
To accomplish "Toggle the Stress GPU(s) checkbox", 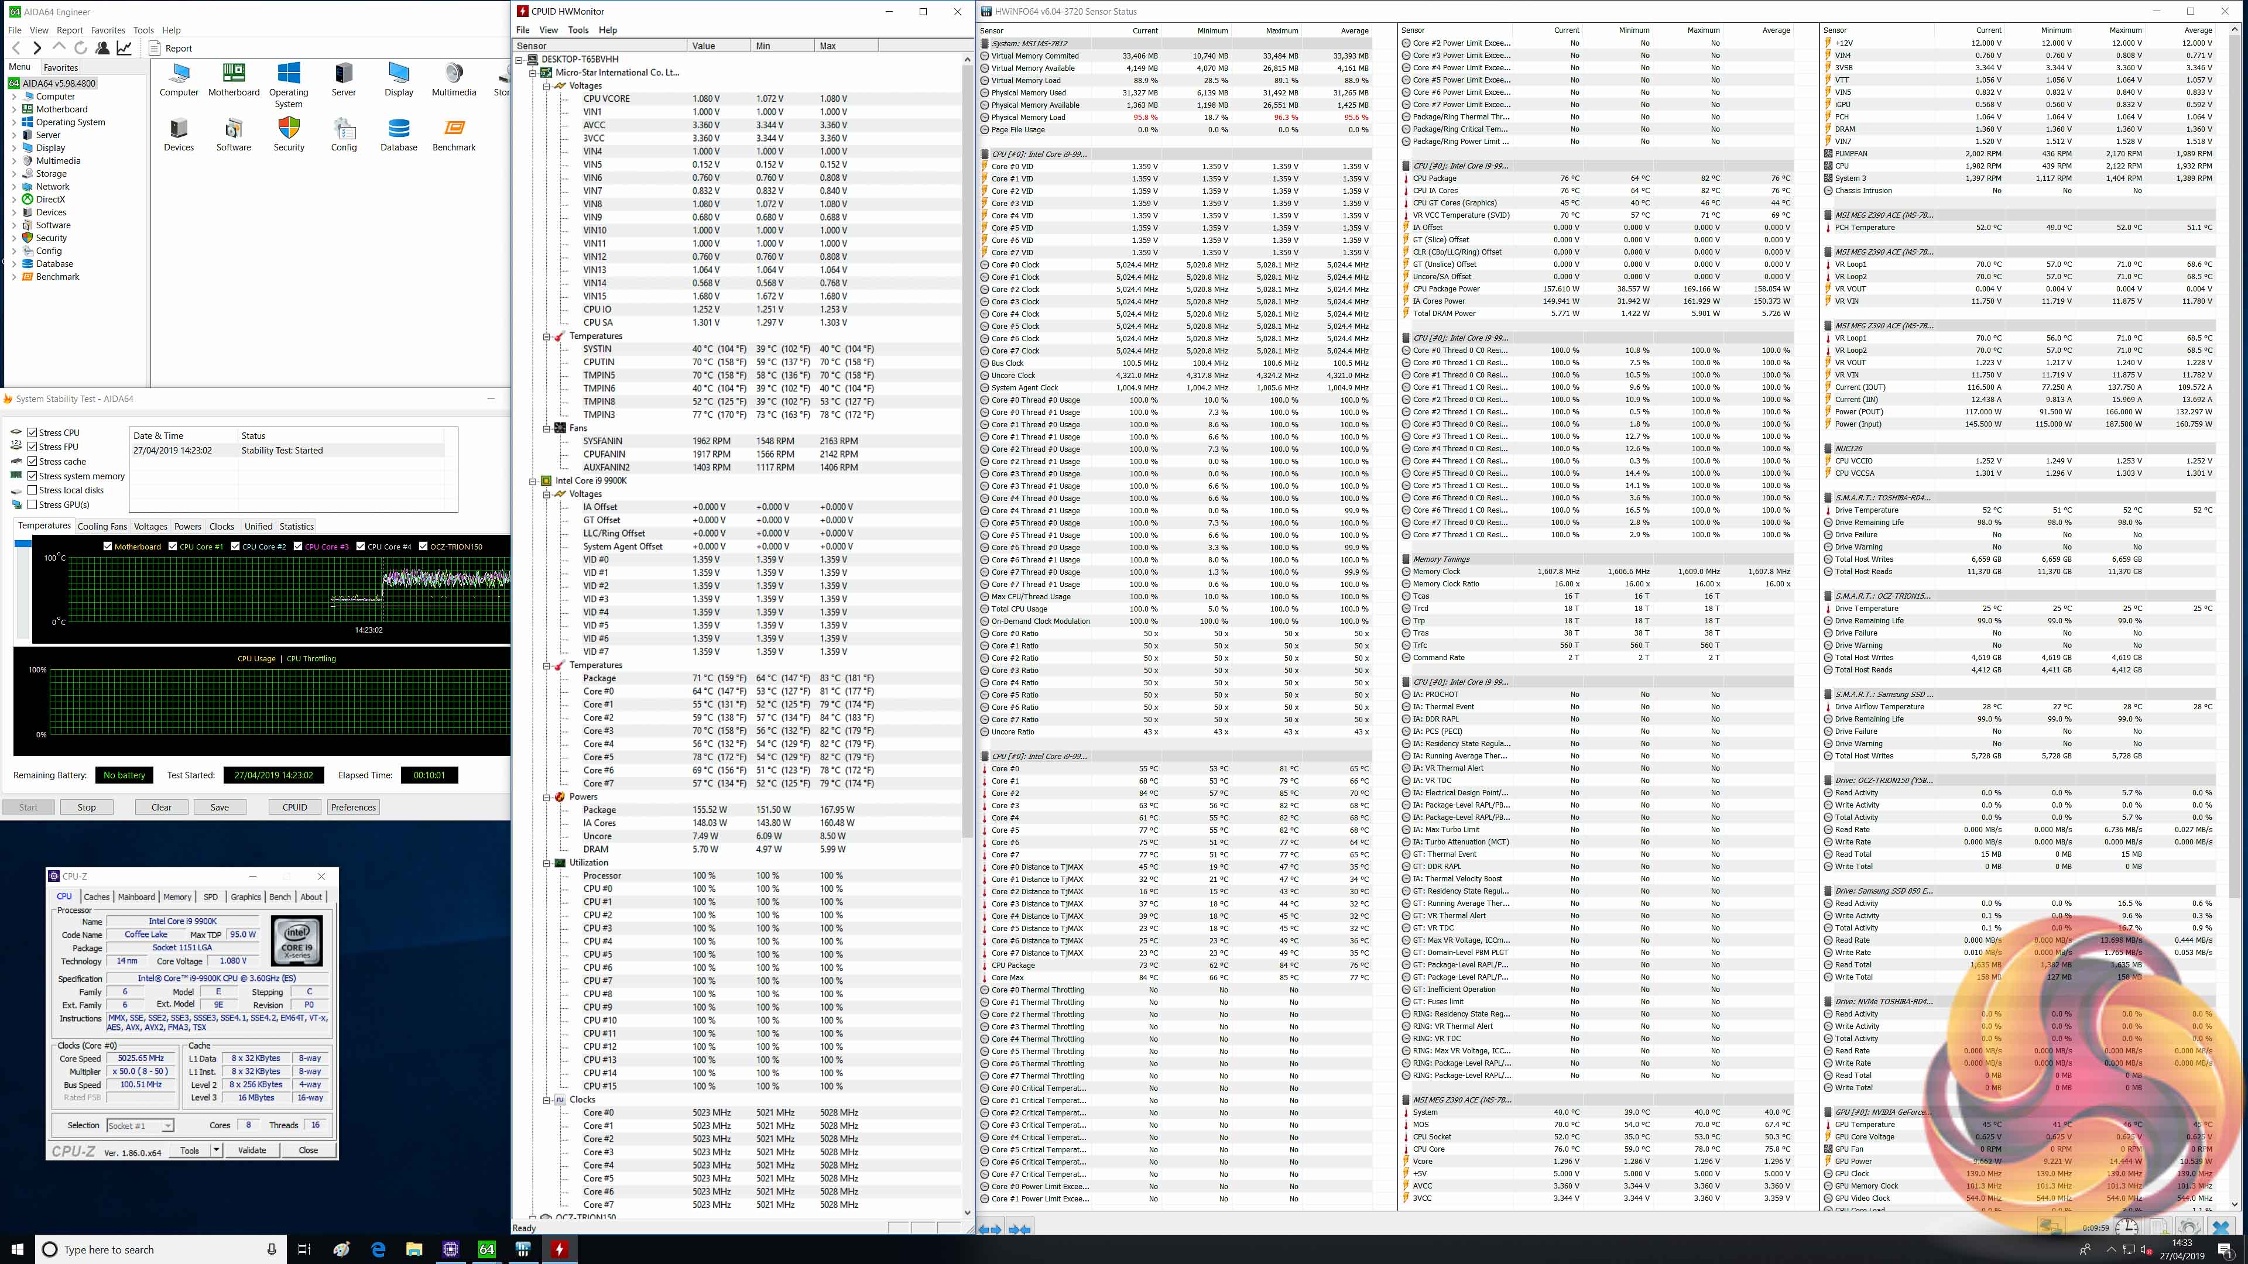I will 32,504.
